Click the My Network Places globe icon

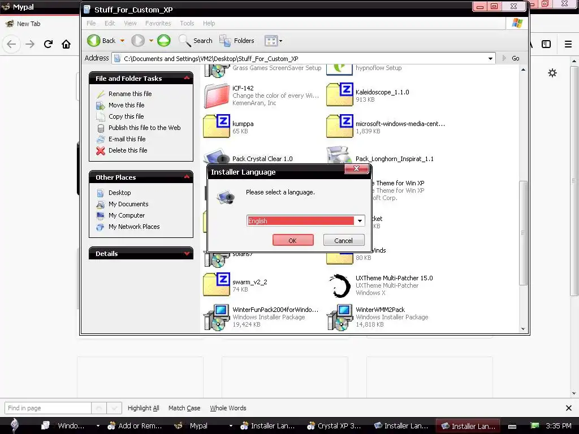click(x=100, y=227)
